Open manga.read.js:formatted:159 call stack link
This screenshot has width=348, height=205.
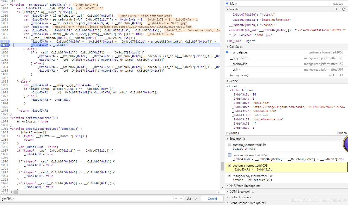pyautogui.click(x=324, y=64)
